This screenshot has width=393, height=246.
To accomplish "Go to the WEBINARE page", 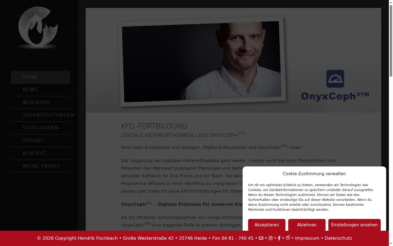I will click(40, 102).
